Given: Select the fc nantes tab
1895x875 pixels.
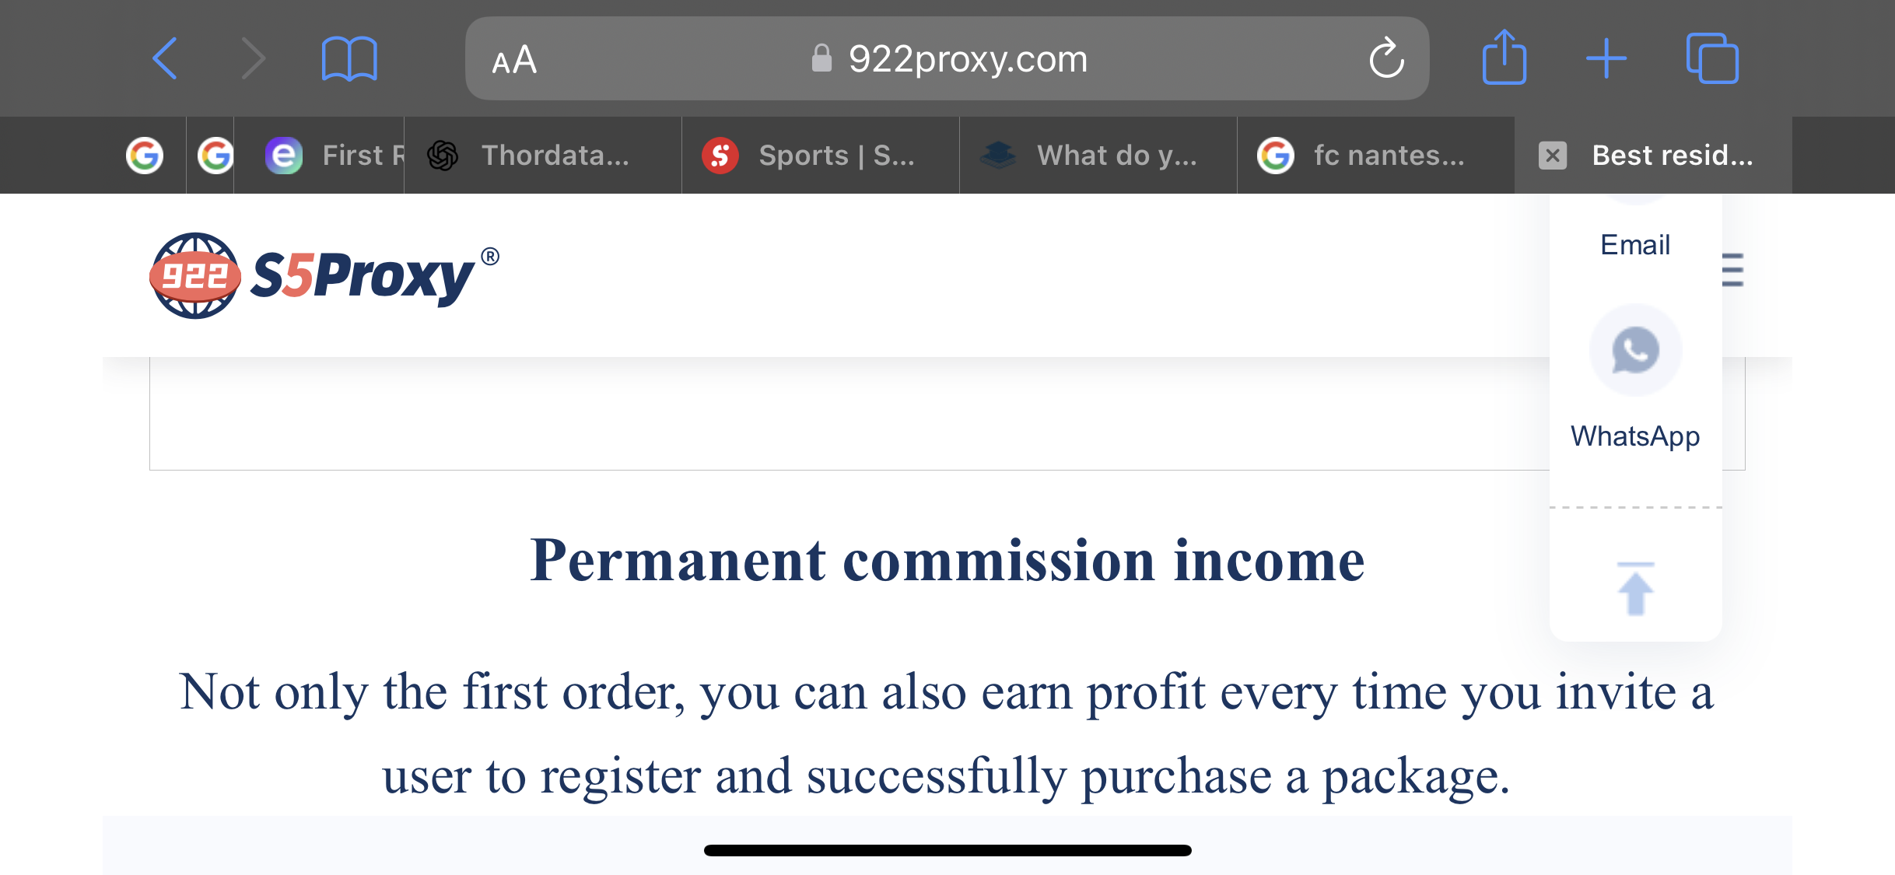Looking at the screenshot, I should (1376, 155).
